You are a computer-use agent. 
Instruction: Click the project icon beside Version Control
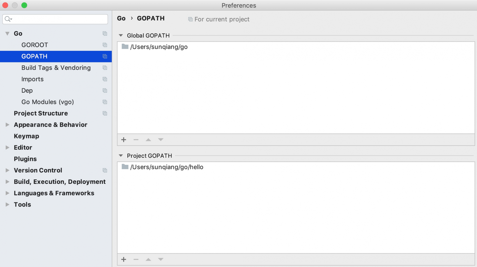[x=105, y=170]
